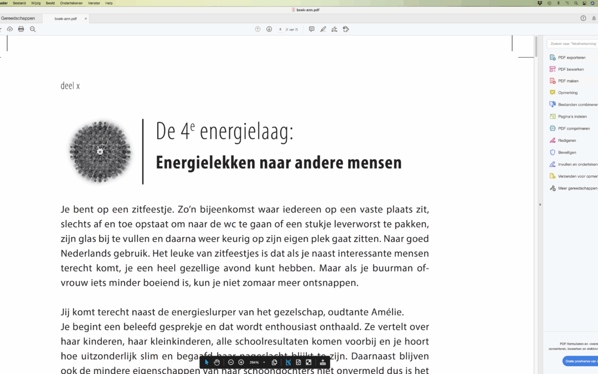Open the sign document pen icon

tap(334, 29)
